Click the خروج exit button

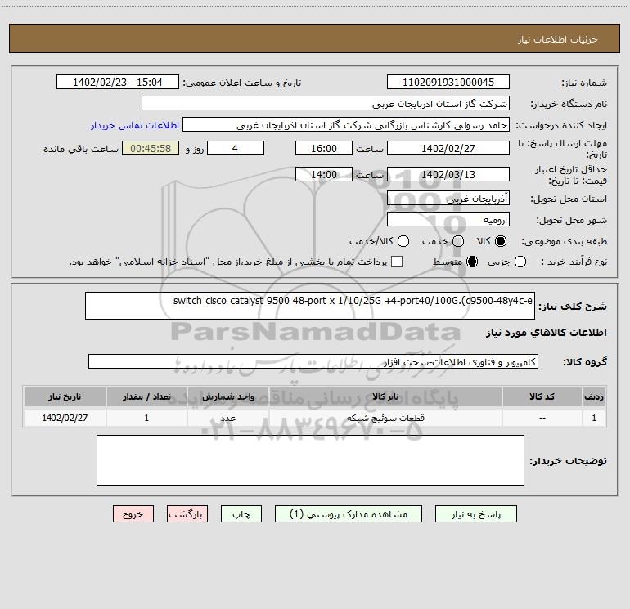(x=133, y=514)
